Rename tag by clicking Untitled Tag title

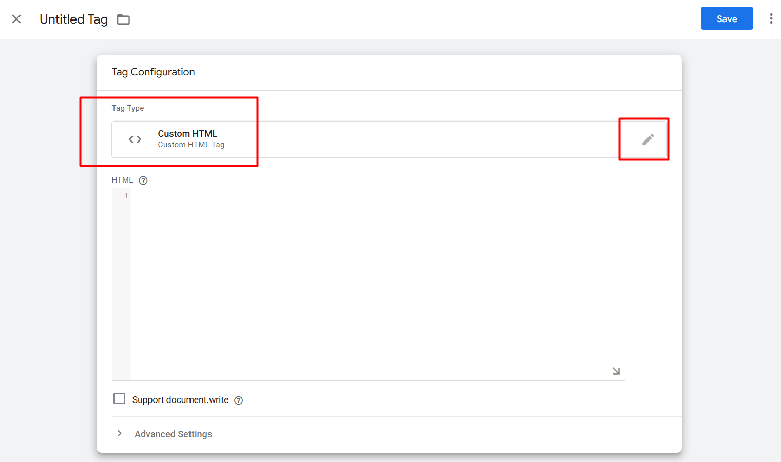73,19
